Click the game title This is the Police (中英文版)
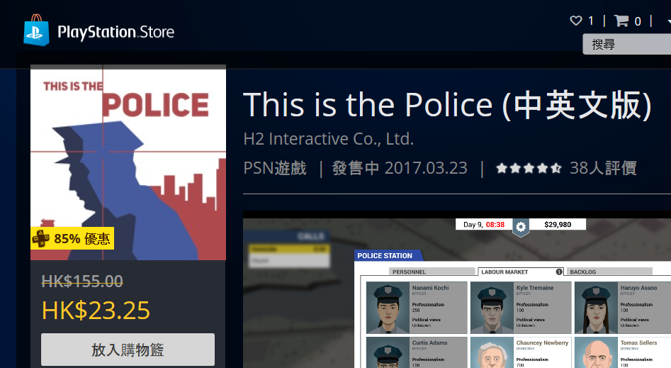Image resolution: width=671 pixels, height=368 pixels. [448, 104]
